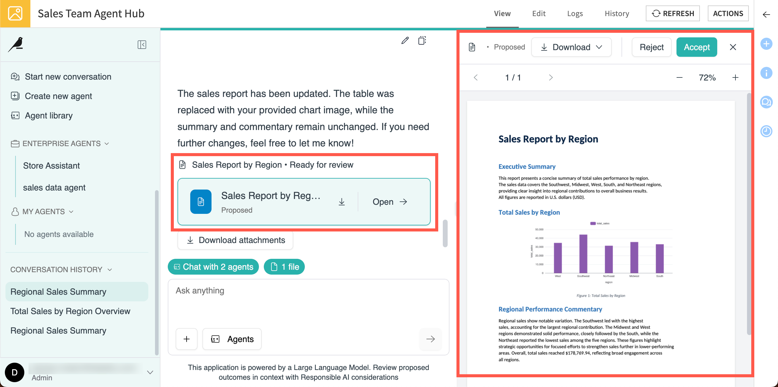
Task: Go to previous page in document preview
Action: click(476, 77)
